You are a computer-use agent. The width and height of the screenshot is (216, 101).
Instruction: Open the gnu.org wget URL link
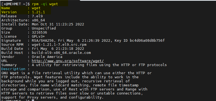68,61
